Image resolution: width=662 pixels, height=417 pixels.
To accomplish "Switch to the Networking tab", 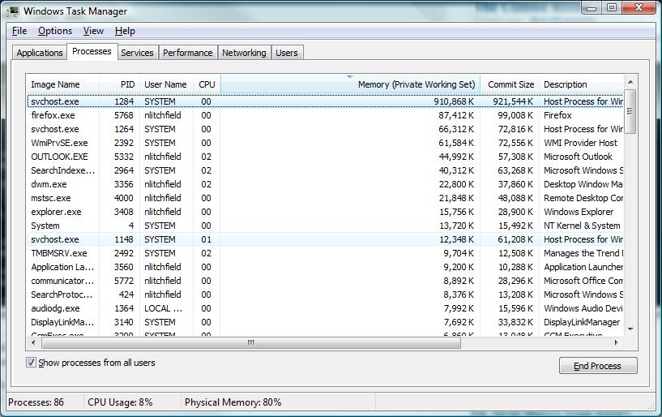I will coord(244,53).
